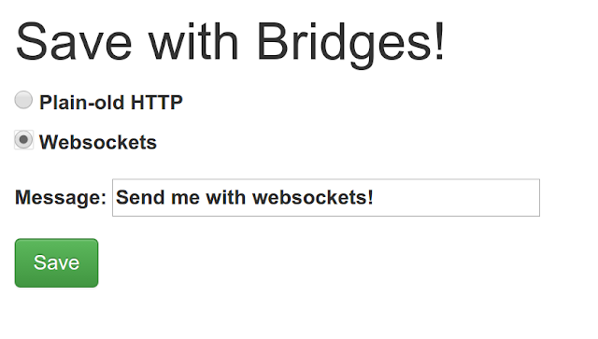The image size is (598, 339).
Task: Submit the form with the Save button
Action: click(x=56, y=262)
